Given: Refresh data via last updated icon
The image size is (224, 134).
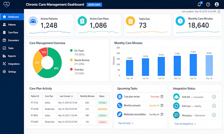Looking at the screenshot, I should tap(219, 11).
